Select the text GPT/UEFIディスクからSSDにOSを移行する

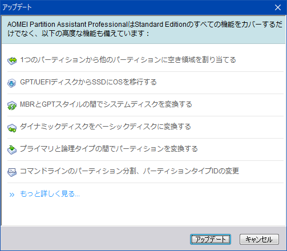click(x=88, y=82)
